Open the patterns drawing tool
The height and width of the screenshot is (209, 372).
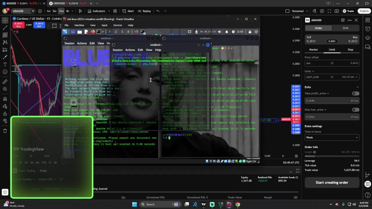tap(5, 42)
